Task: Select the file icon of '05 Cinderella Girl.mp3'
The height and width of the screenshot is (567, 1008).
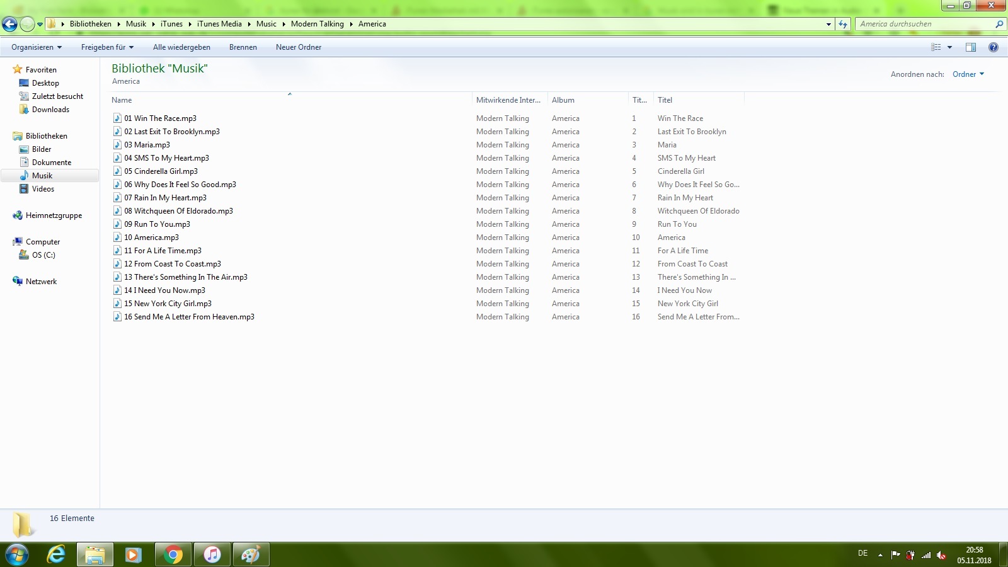Action: (x=117, y=171)
